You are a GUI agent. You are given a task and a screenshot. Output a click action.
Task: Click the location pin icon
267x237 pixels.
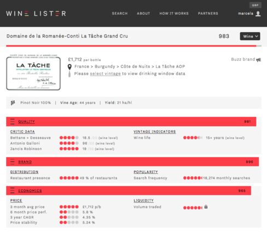click(69, 67)
